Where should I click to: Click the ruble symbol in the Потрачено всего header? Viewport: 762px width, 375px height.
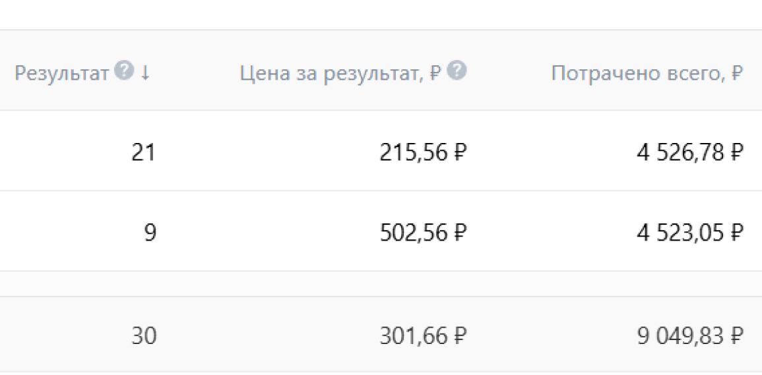click(x=737, y=73)
